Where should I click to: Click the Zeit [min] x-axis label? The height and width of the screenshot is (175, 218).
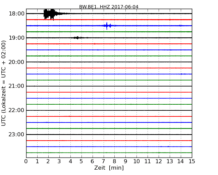point(109,168)
